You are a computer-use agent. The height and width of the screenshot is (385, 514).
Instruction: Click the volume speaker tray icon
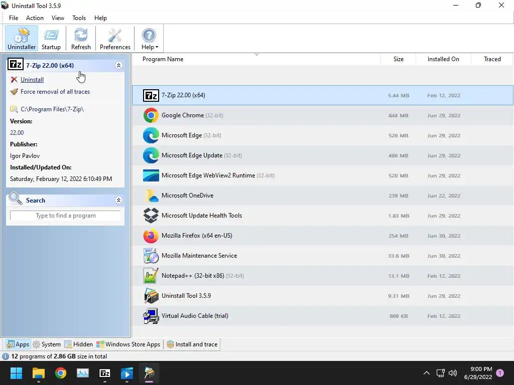click(x=453, y=373)
